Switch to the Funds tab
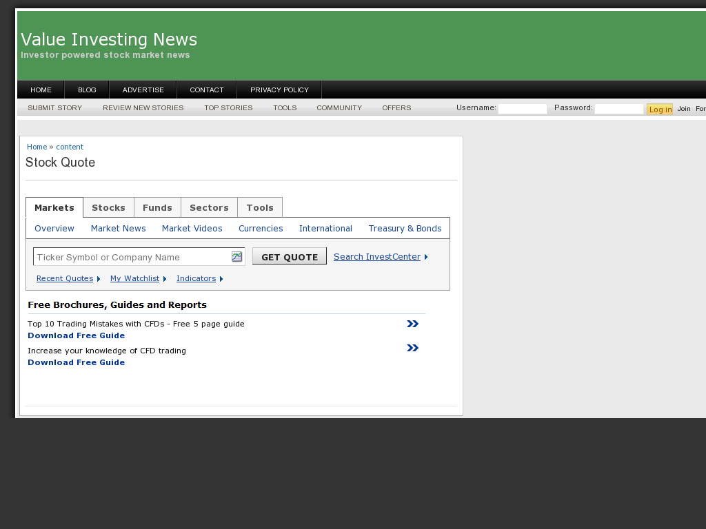The height and width of the screenshot is (529, 706). 158,207
